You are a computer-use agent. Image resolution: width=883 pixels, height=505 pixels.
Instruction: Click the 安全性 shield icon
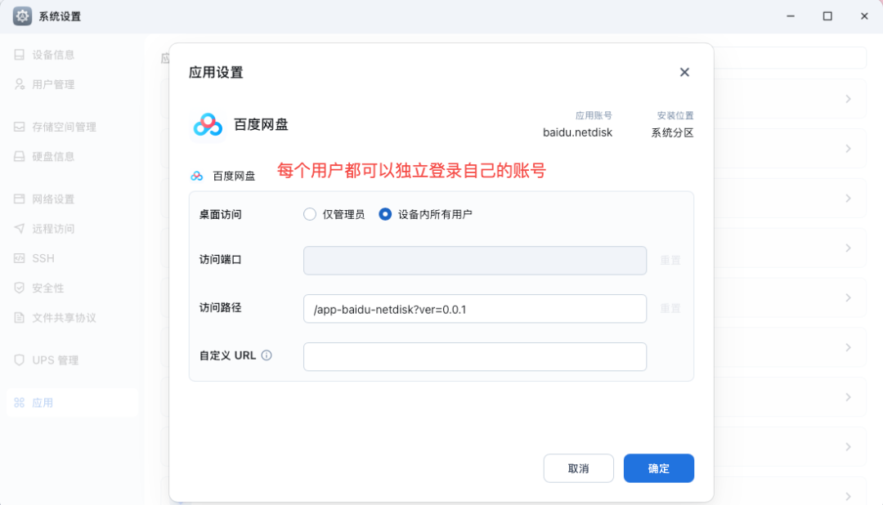tap(19, 288)
